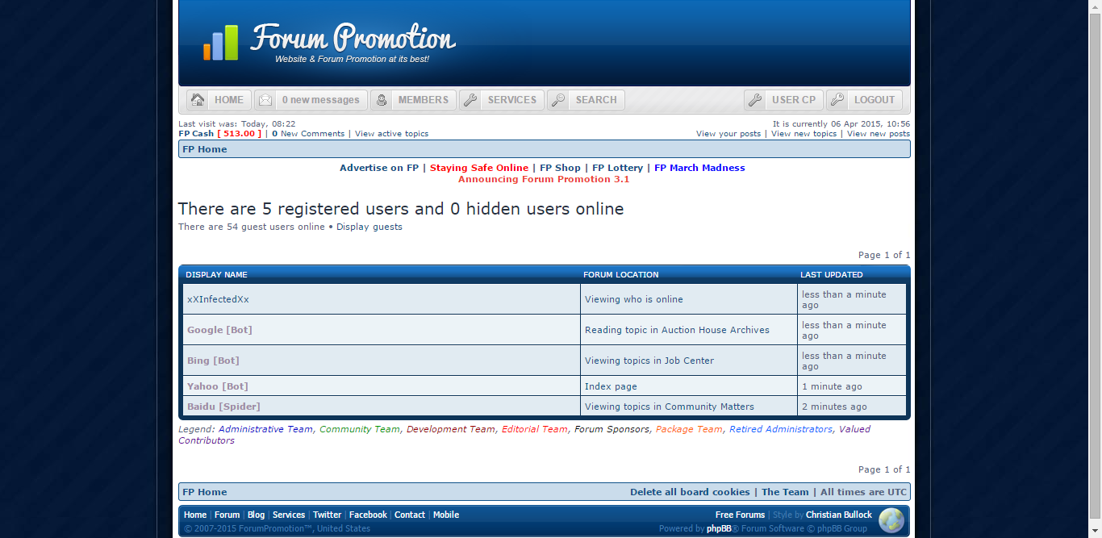Open Announcing Forum Promotion 3.1
1102x538 pixels.
click(544, 179)
